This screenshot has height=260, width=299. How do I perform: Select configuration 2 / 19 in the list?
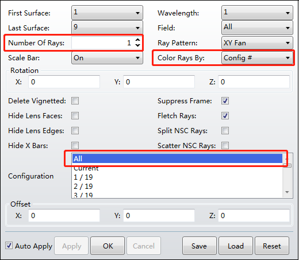point(177,186)
